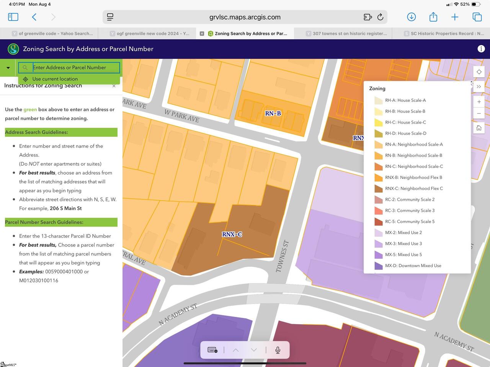Locate my position with the crosshair button

click(479, 72)
